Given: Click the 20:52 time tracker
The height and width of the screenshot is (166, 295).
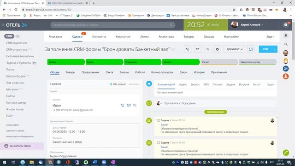Looking at the screenshot, I should click(x=196, y=24).
